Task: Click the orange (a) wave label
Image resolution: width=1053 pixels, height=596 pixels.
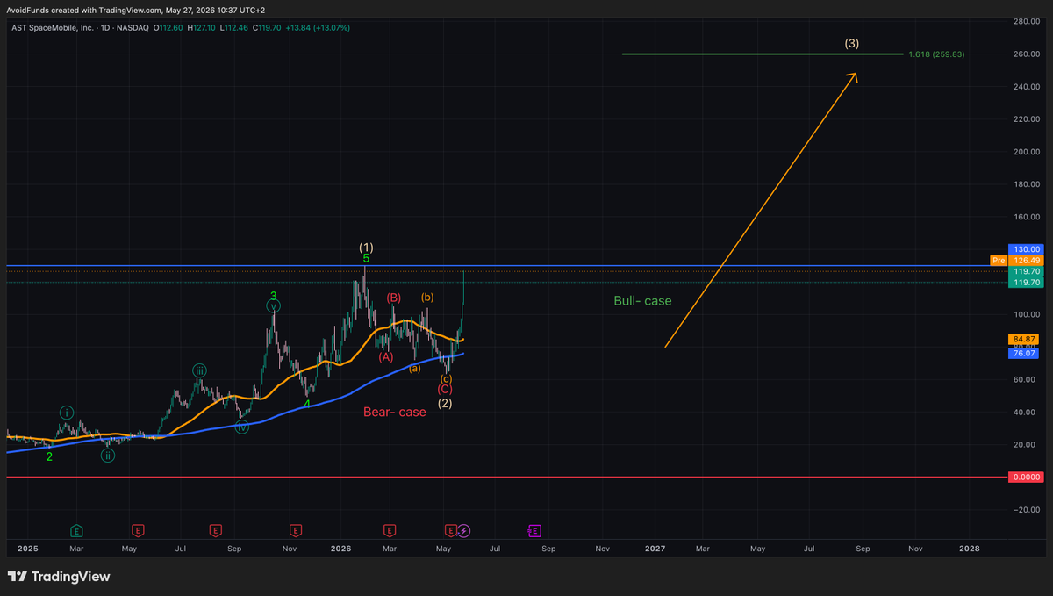Action: pyautogui.click(x=414, y=369)
